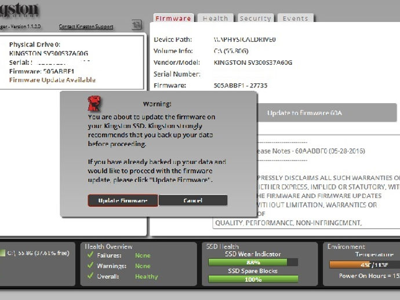Click the Volume Info value C:\ (55.80G)

[231, 51]
